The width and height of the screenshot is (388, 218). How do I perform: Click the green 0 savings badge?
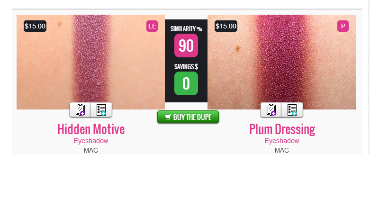point(186,83)
